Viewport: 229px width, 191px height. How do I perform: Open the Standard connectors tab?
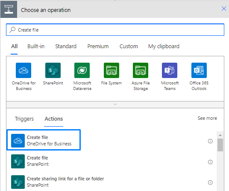coord(66,46)
